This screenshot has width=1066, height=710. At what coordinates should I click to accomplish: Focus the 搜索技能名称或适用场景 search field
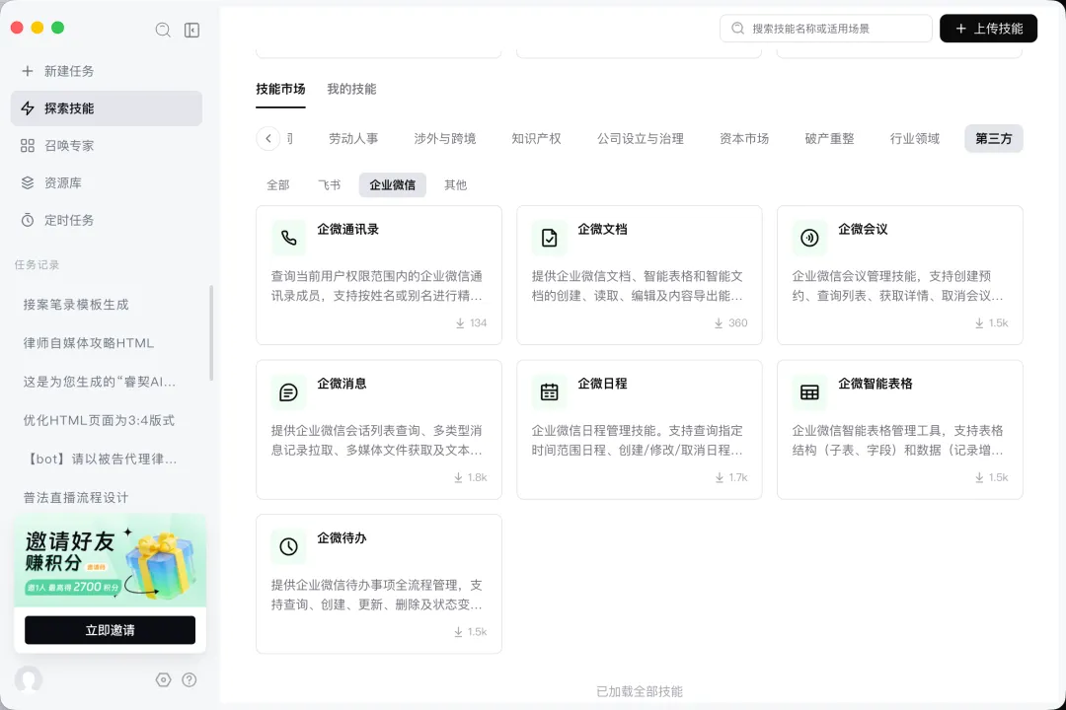[825, 29]
